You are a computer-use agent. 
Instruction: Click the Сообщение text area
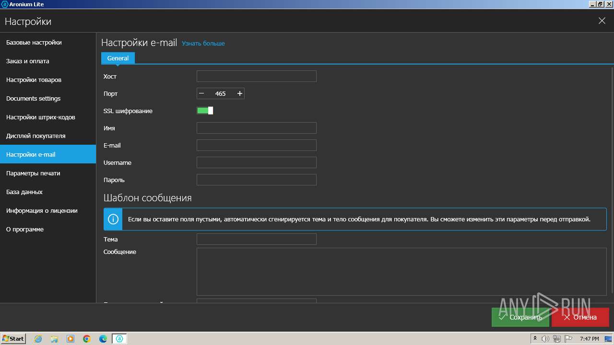(401, 271)
